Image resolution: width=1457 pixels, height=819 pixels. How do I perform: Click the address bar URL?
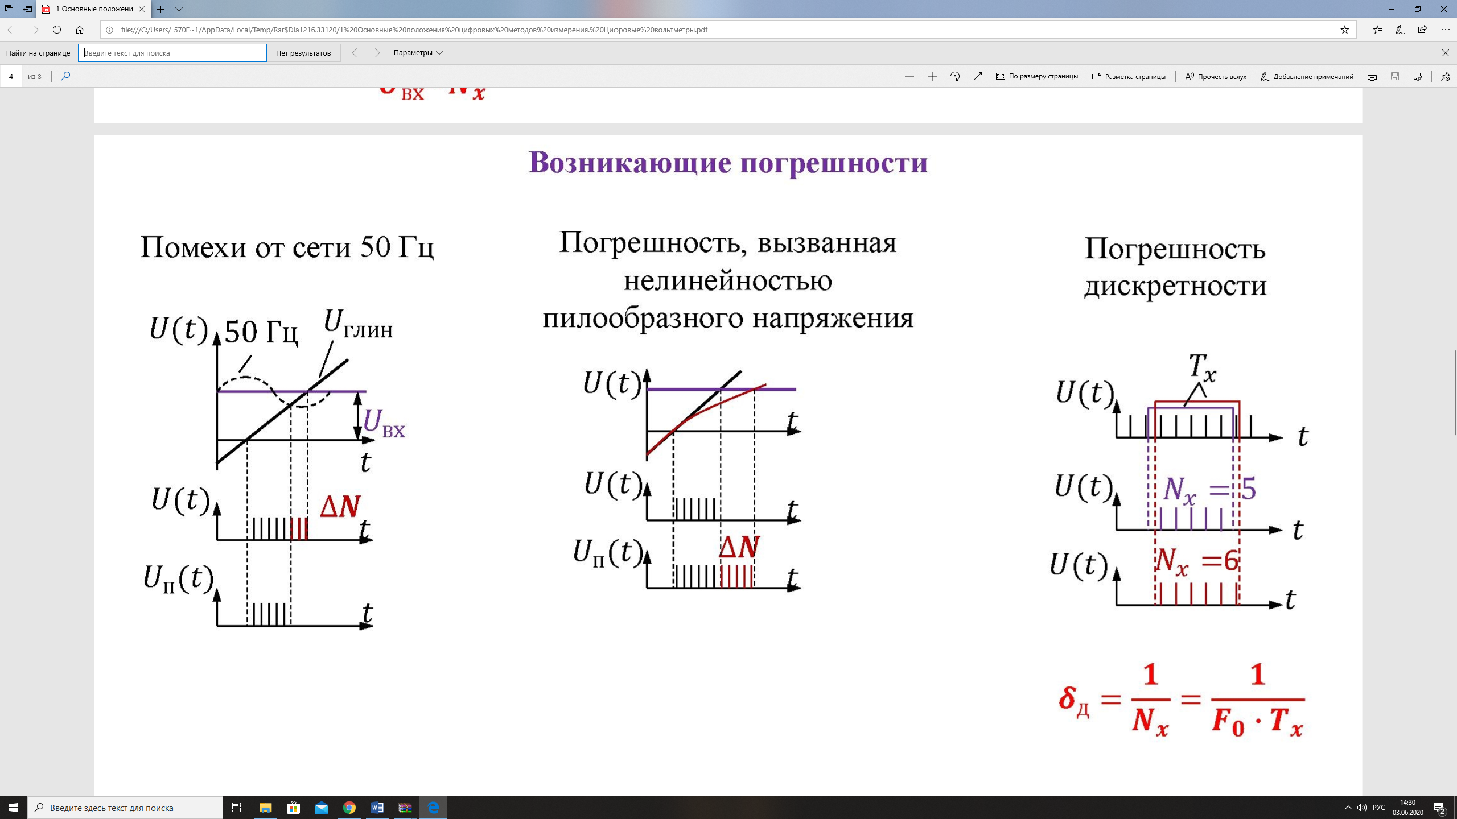[x=414, y=30]
